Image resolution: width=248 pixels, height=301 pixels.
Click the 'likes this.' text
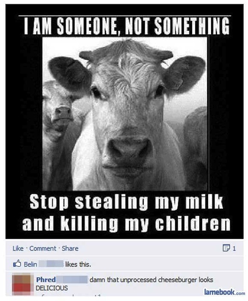tap(78, 264)
